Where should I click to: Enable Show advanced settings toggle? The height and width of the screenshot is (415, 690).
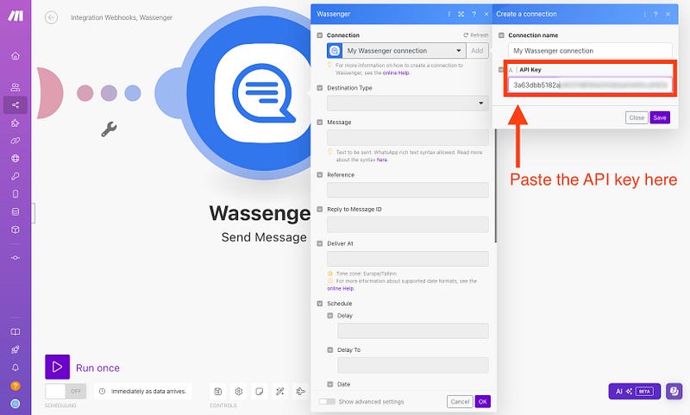click(327, 401)
